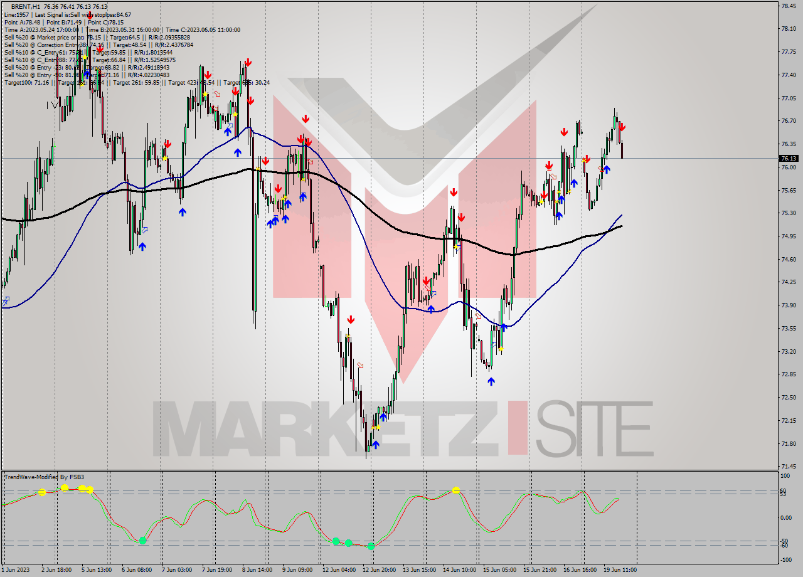This screenshot has height=577, width=803.
Task: Click the '1 Jun 2023' date label
Action: pos(15,570)
